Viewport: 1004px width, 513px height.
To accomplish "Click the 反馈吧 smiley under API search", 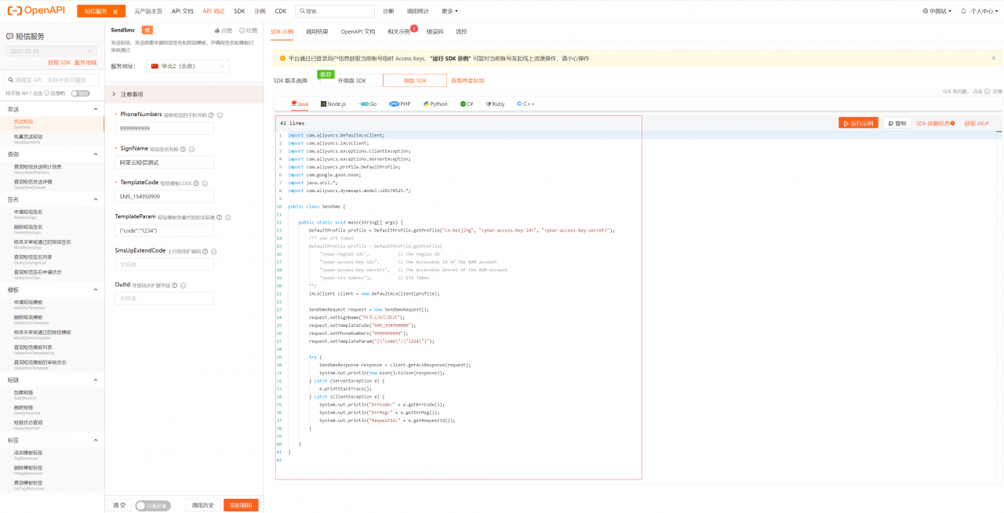I will 46,93.
